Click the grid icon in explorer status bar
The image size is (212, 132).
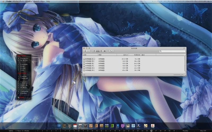[84, 75]
